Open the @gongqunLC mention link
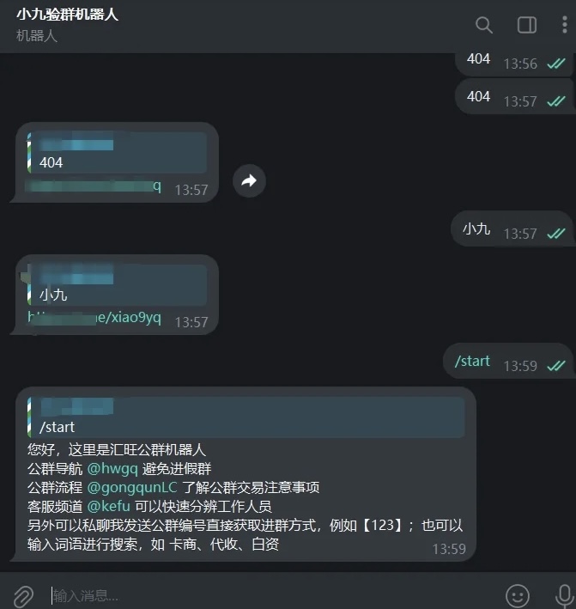 point(132,487)
